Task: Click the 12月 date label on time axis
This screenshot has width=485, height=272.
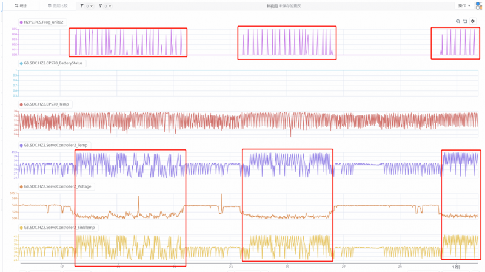Action: 456,267
